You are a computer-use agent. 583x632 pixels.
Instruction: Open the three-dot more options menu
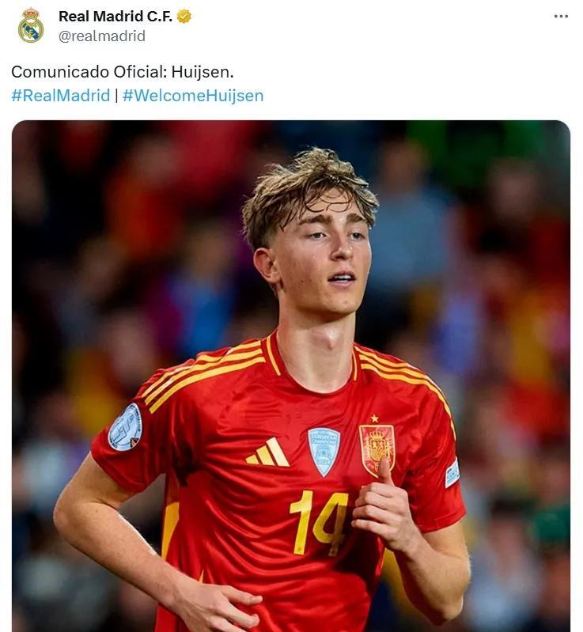click(561, 16)
